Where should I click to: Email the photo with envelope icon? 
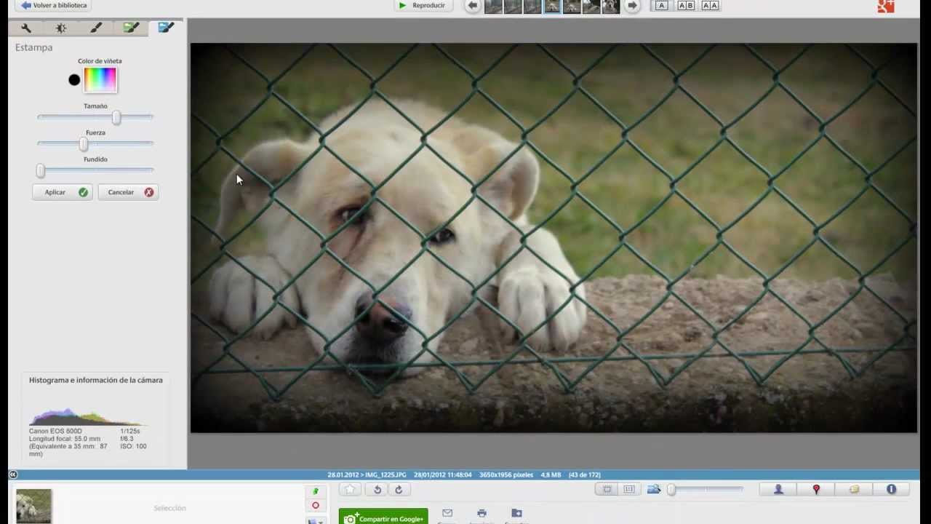(447, 514)
